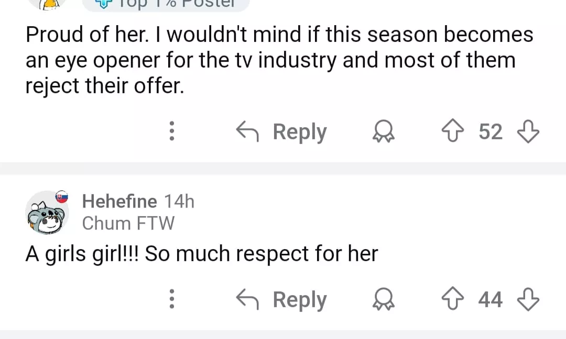
Task: Downvote the 'Proud of her' comment
Action: click(528, 132)
